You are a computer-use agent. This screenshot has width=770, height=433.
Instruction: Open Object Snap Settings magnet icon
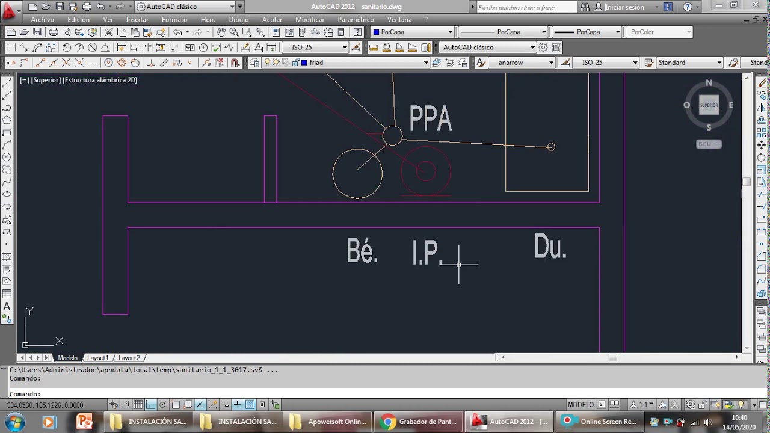pos(235,63)
